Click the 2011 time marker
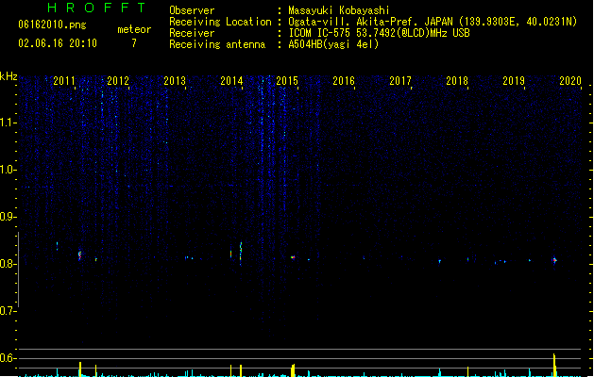The image size is (594, 377). [64, 81]
